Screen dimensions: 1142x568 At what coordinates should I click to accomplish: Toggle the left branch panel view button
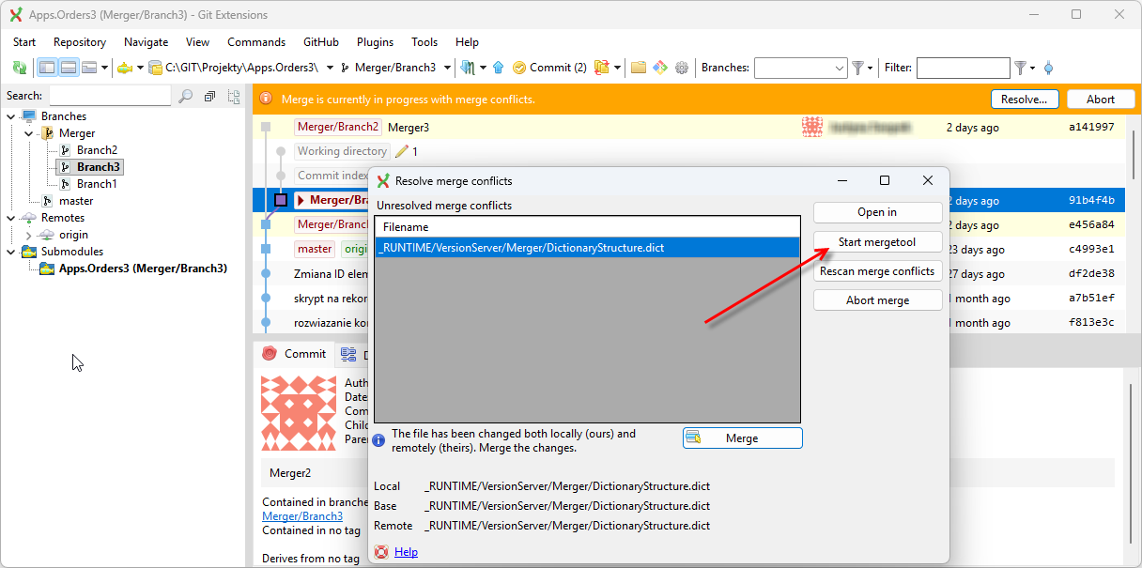click(x=47, y=68)
